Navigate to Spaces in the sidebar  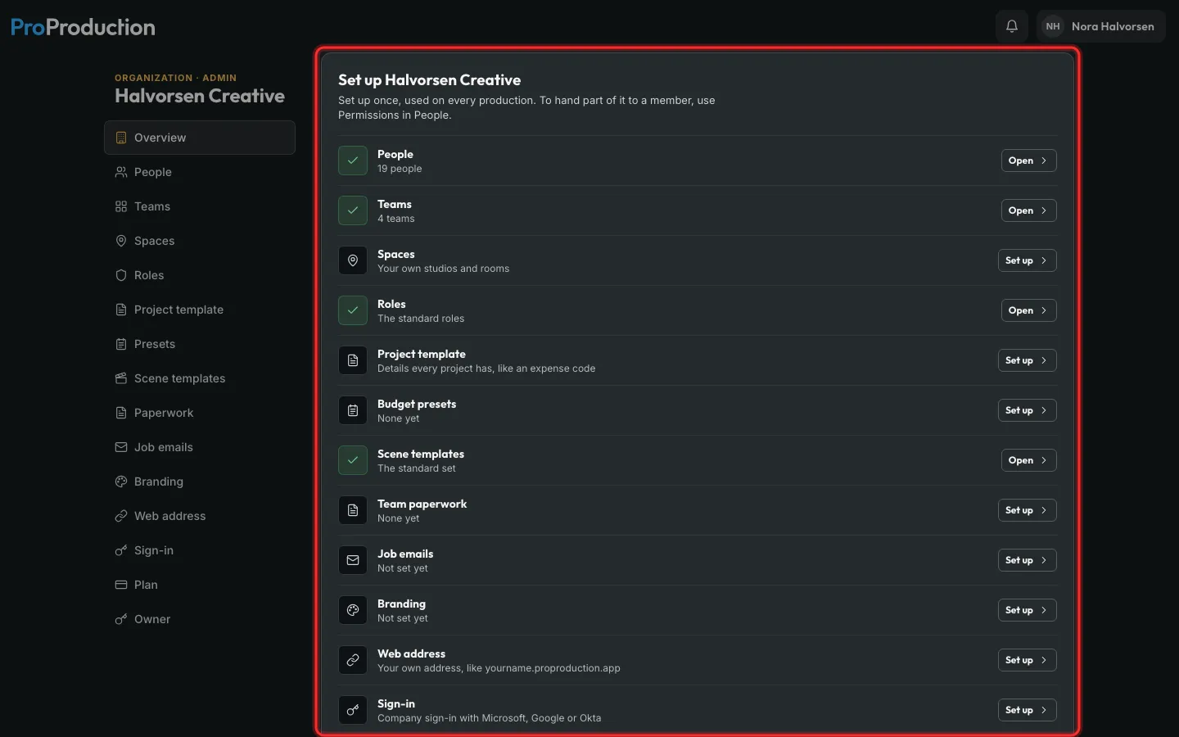200,241
